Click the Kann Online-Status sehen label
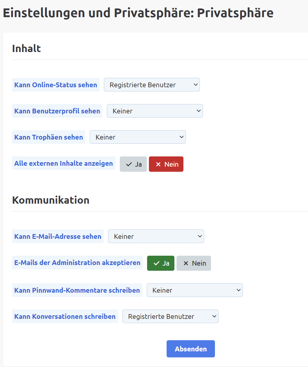Viewport: 308px width, 367px height. (x=56, y=85)
